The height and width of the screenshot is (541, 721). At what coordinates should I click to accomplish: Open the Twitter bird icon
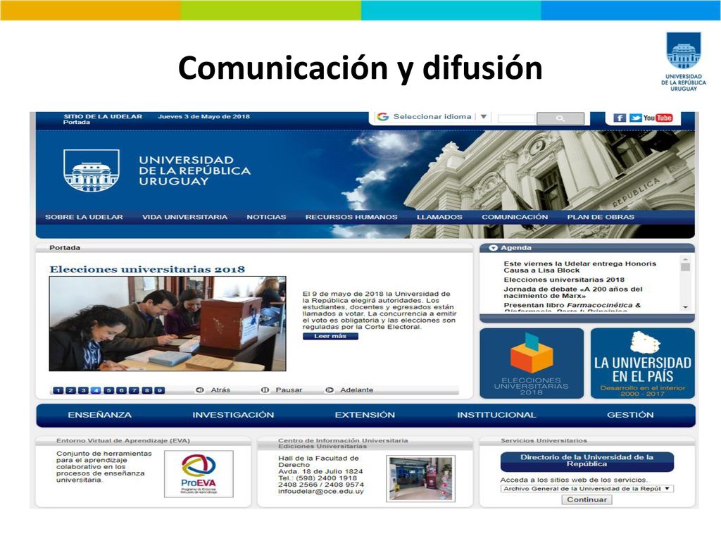(x=636, y=118)
